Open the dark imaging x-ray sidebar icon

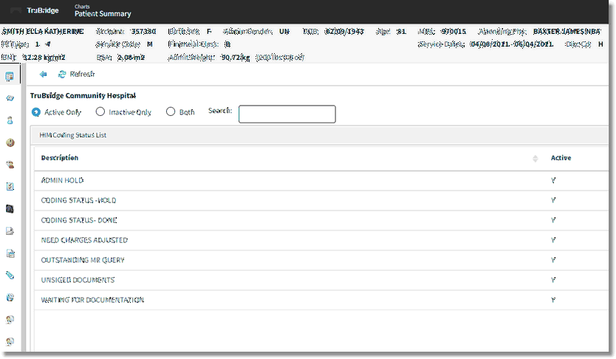(10, 209)
